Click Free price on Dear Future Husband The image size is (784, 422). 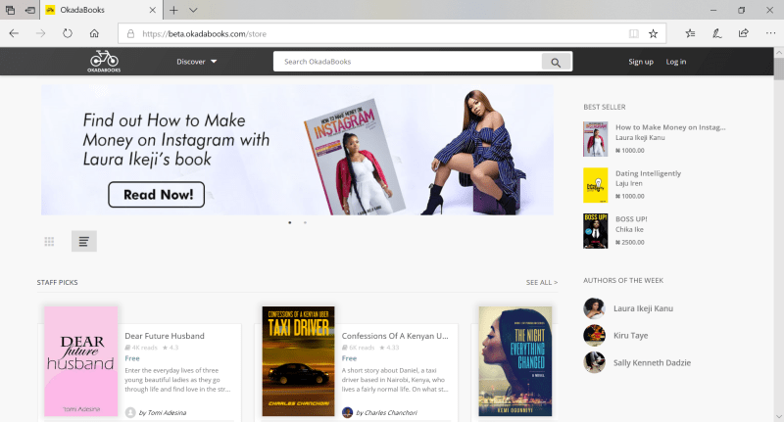coord(132,358)
